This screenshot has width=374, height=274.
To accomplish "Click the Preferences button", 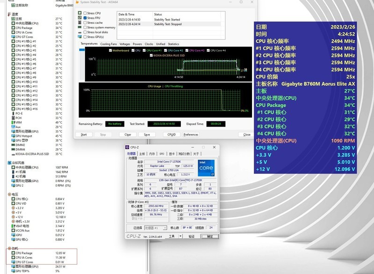I will pos(191,134).
